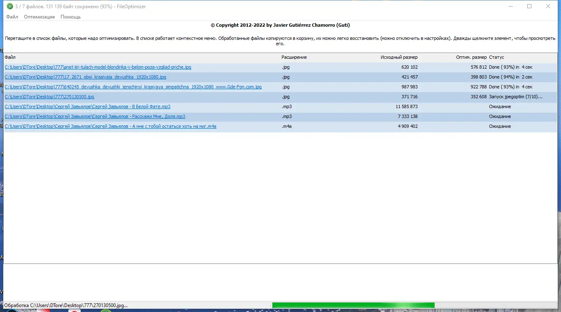
Task: Select the 270130500.jpg file link
Action: (x=49, y=97)
